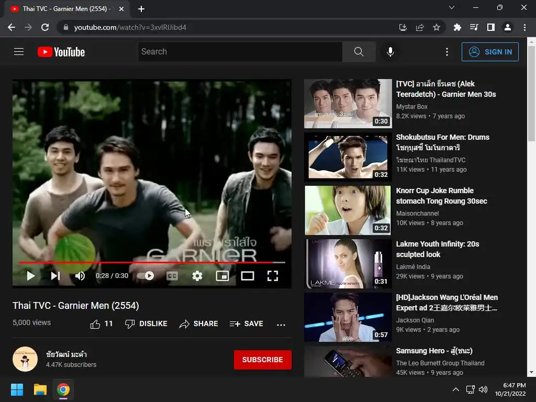Open Lakme Youth Infinity video title
This screenshot has height=402, width=536.
(x=438, y=249)
